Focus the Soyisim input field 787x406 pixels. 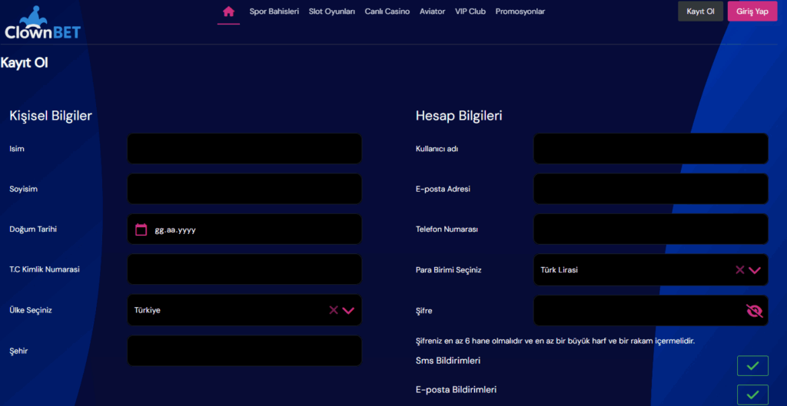point(244,189)
